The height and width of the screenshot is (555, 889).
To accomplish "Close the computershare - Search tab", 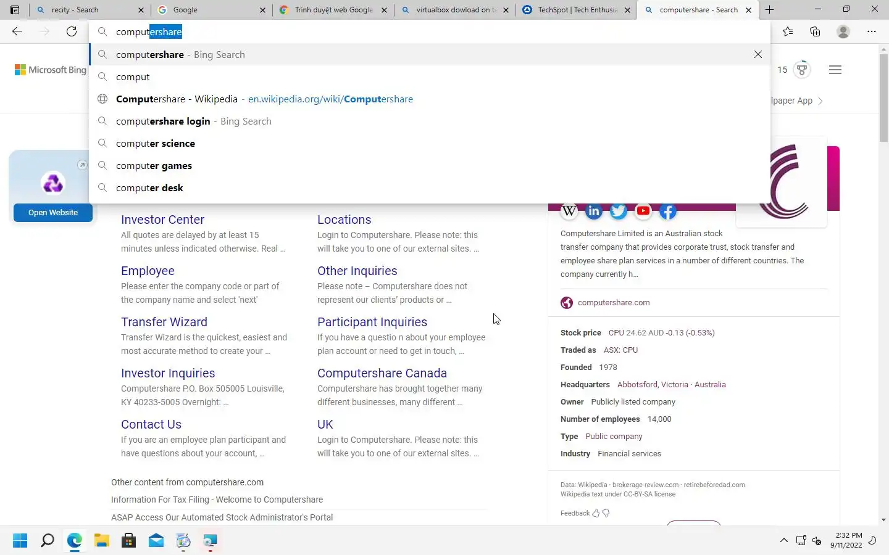I will click(x=748, y=10).
